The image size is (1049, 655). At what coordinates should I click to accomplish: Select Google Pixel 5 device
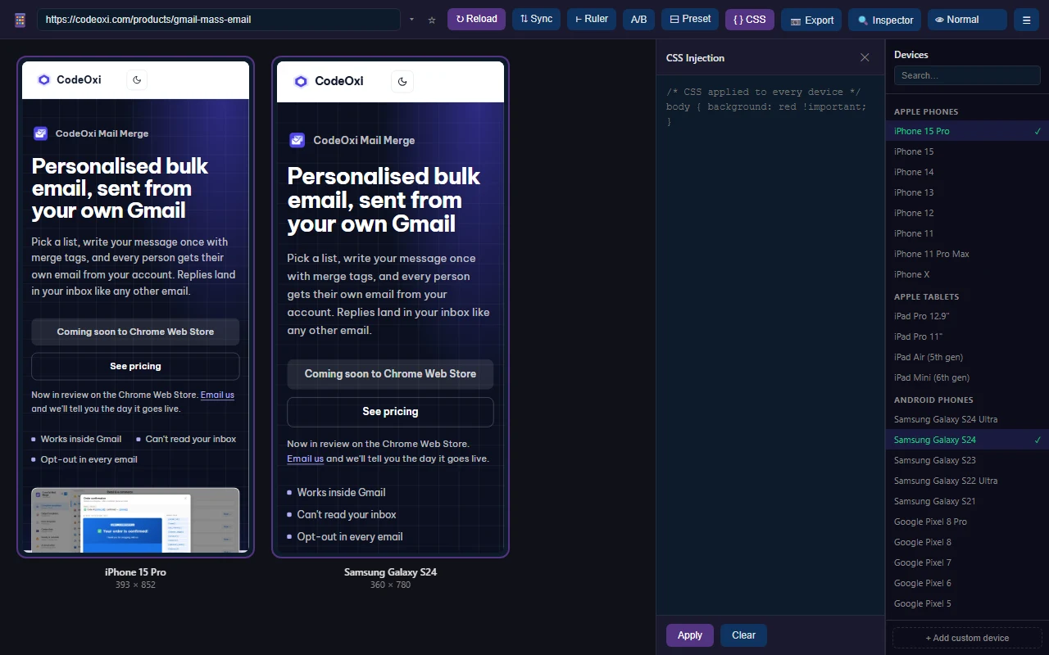point(967,603)
